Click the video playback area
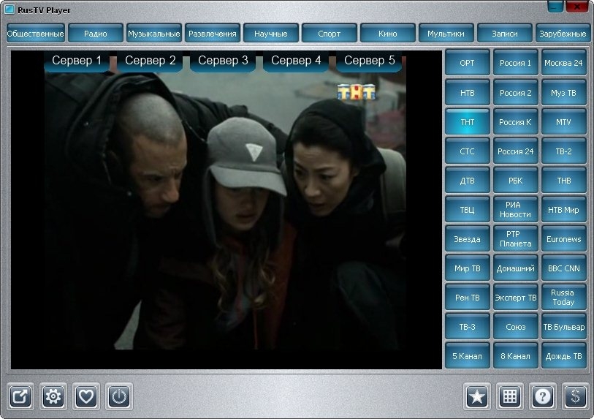594x419 pixels. 225,219
